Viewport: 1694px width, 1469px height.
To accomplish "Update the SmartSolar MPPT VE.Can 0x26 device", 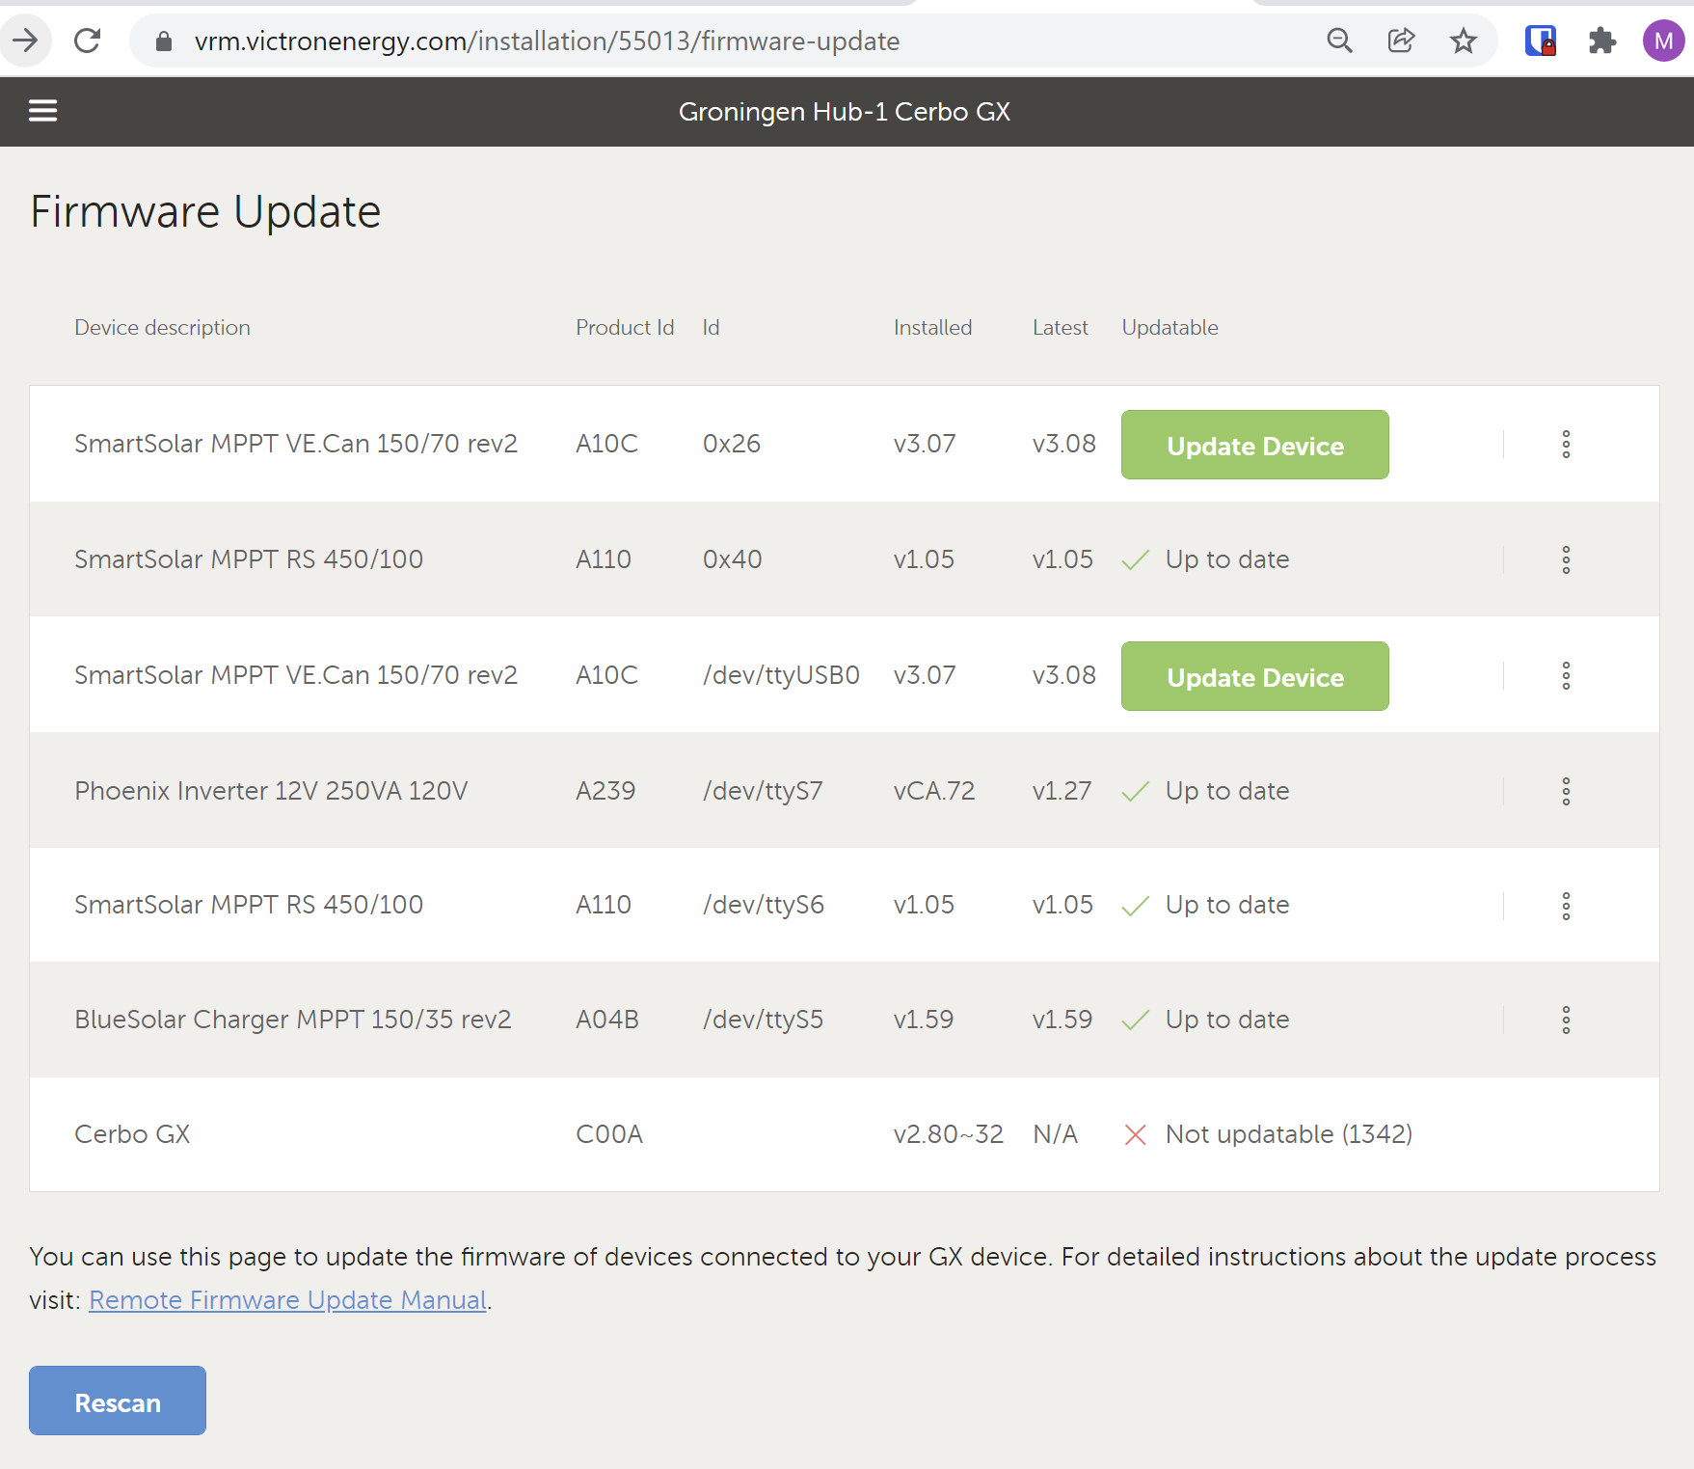I will point(1254,445).
